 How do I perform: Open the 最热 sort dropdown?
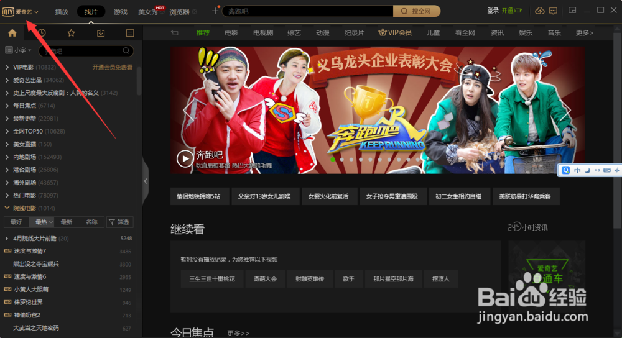click(x=42, y=222)
